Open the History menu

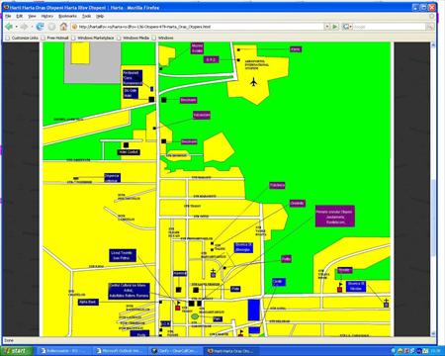(47, 16)
